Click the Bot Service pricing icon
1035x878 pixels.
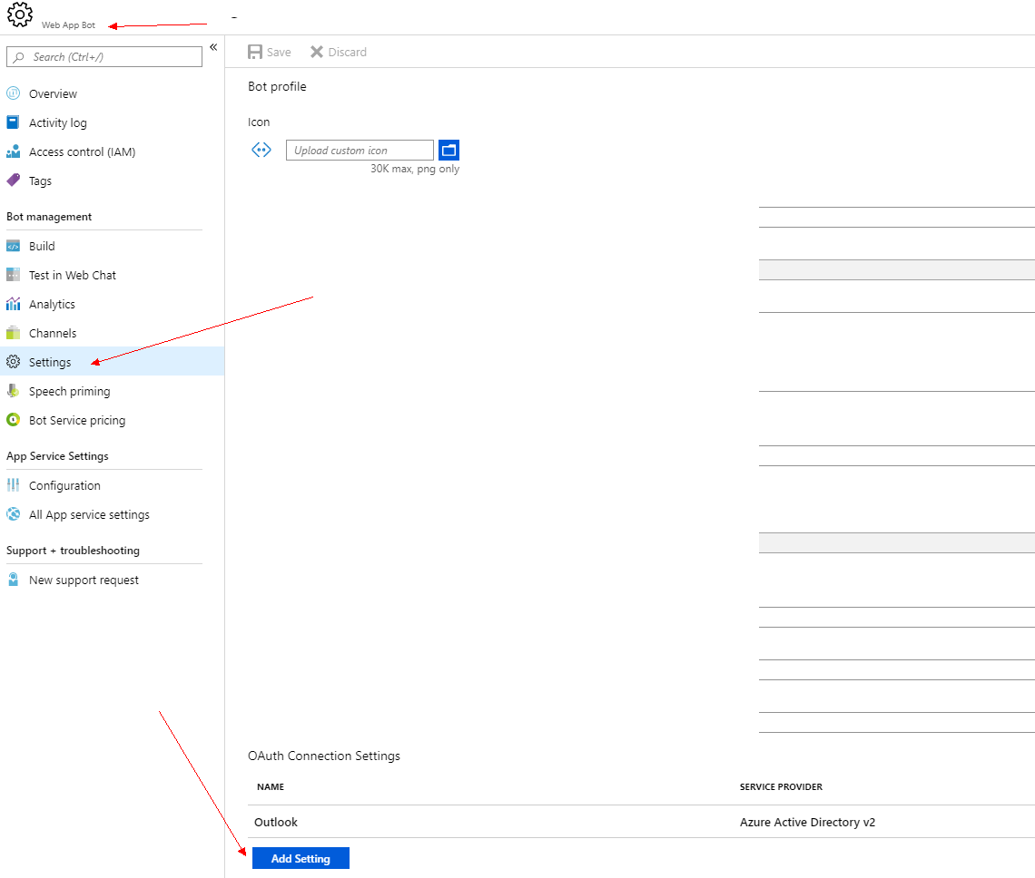[x=14, y=420]
